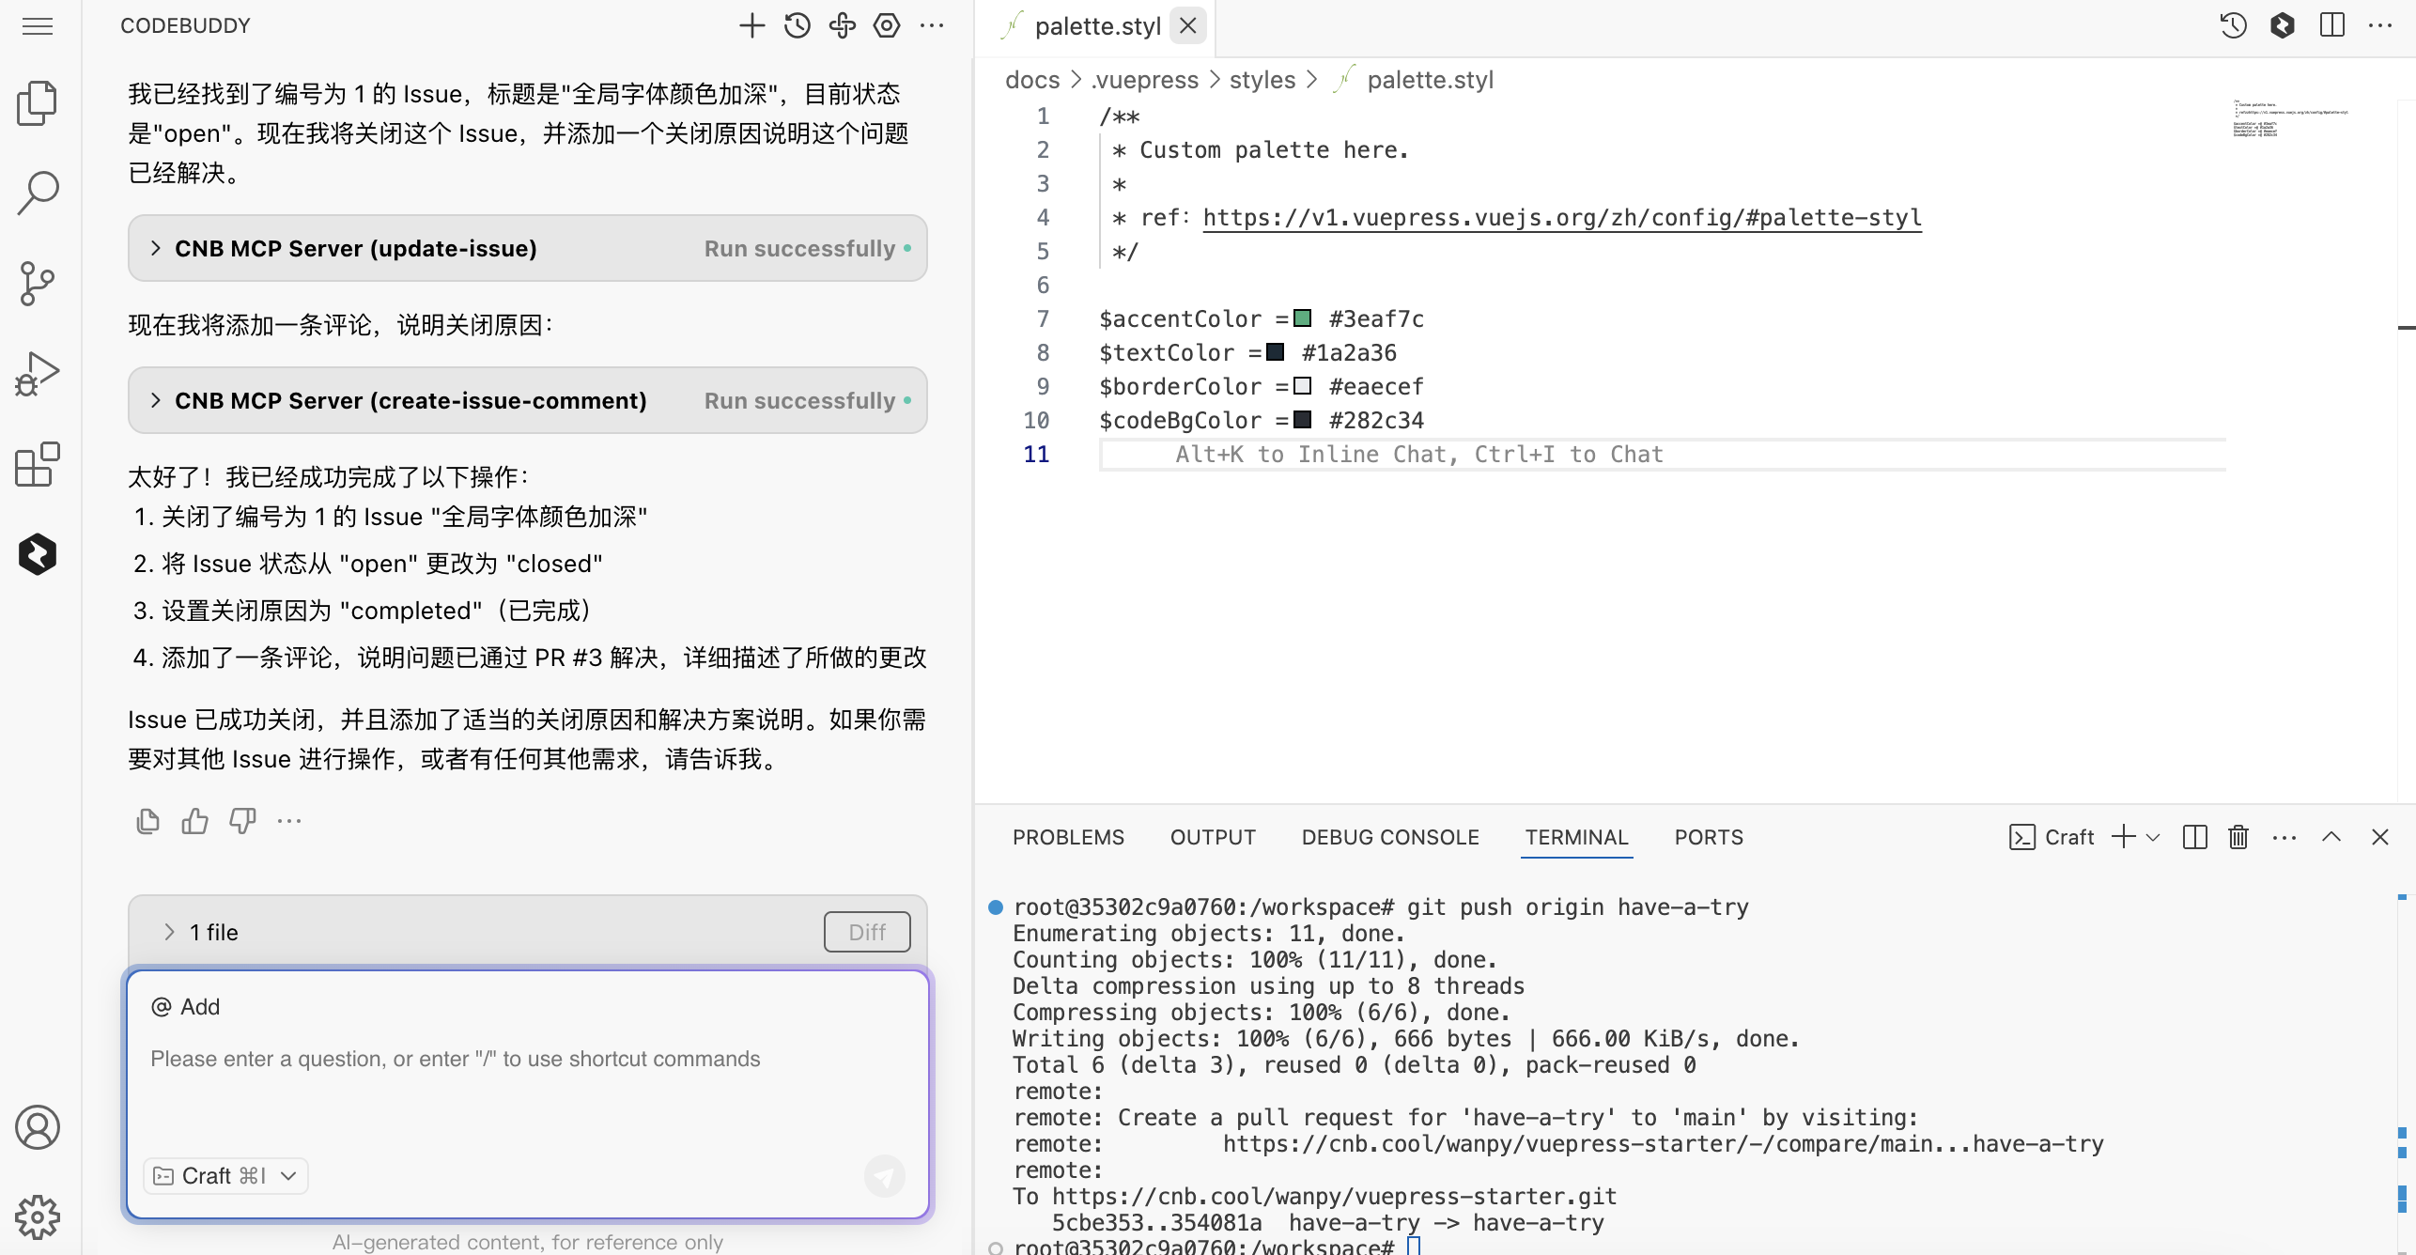
Task: Maximize the panel size chevron
Action: pyautogui.click(x=2331, y=837)
